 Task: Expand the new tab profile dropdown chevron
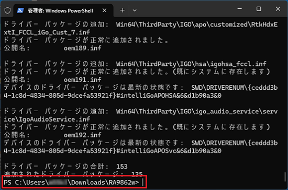click(x=135, y=10)
